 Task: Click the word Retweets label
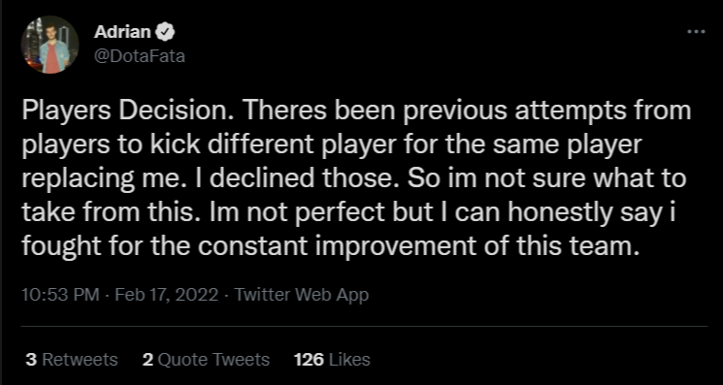click(x=80, y=360)
